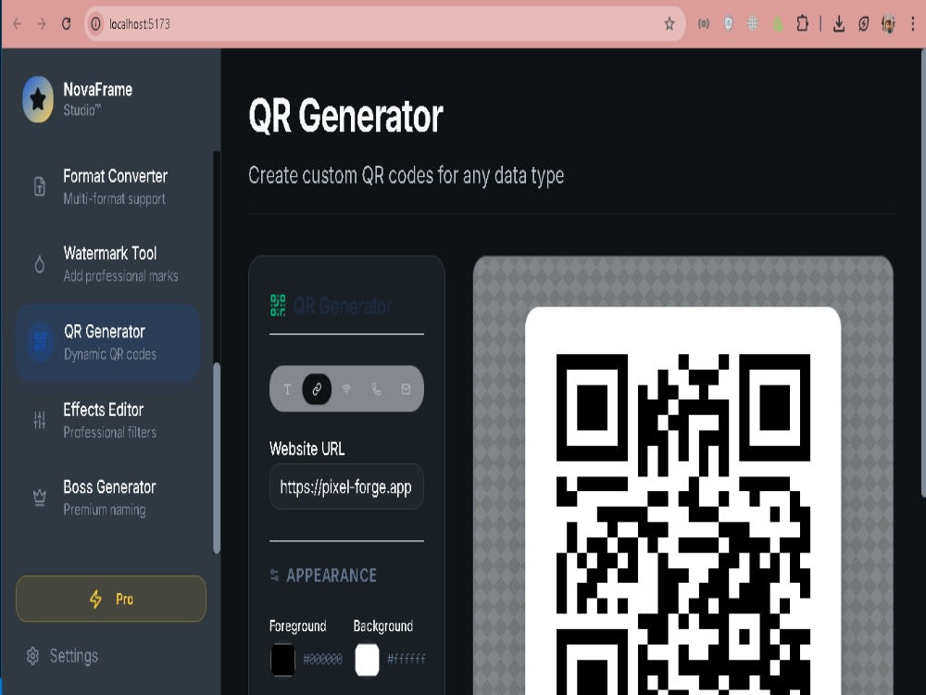Image resolution: width=926 pixels, height=695 pixels.
Task: Select the URL link QR type
Action: [x=317, y=389]
